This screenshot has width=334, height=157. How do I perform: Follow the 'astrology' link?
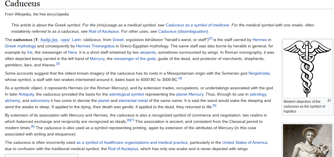point(258,94)
